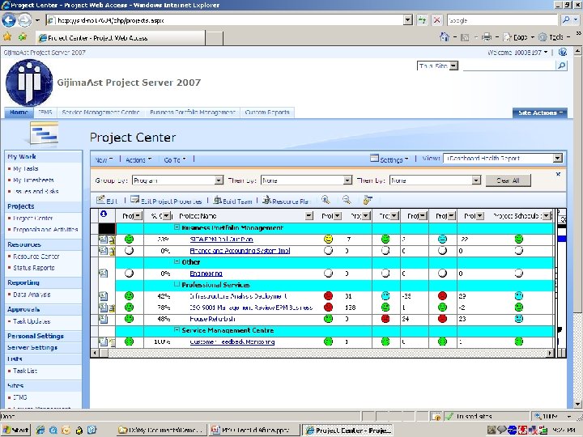The image size is (583, 437).
Task: Open the This Site search scope dropdown
Action: click(x=453, y=66)
